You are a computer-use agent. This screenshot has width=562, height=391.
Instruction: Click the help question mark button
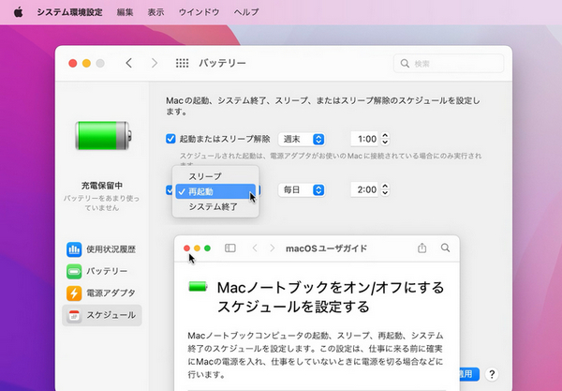click(x=492, y=374)
